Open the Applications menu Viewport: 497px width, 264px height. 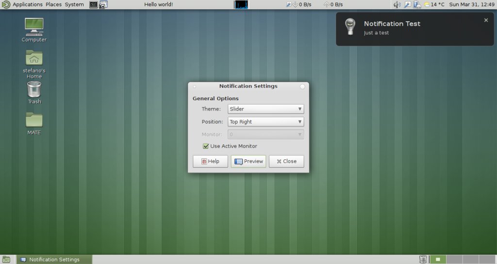[x=27, y=4]
